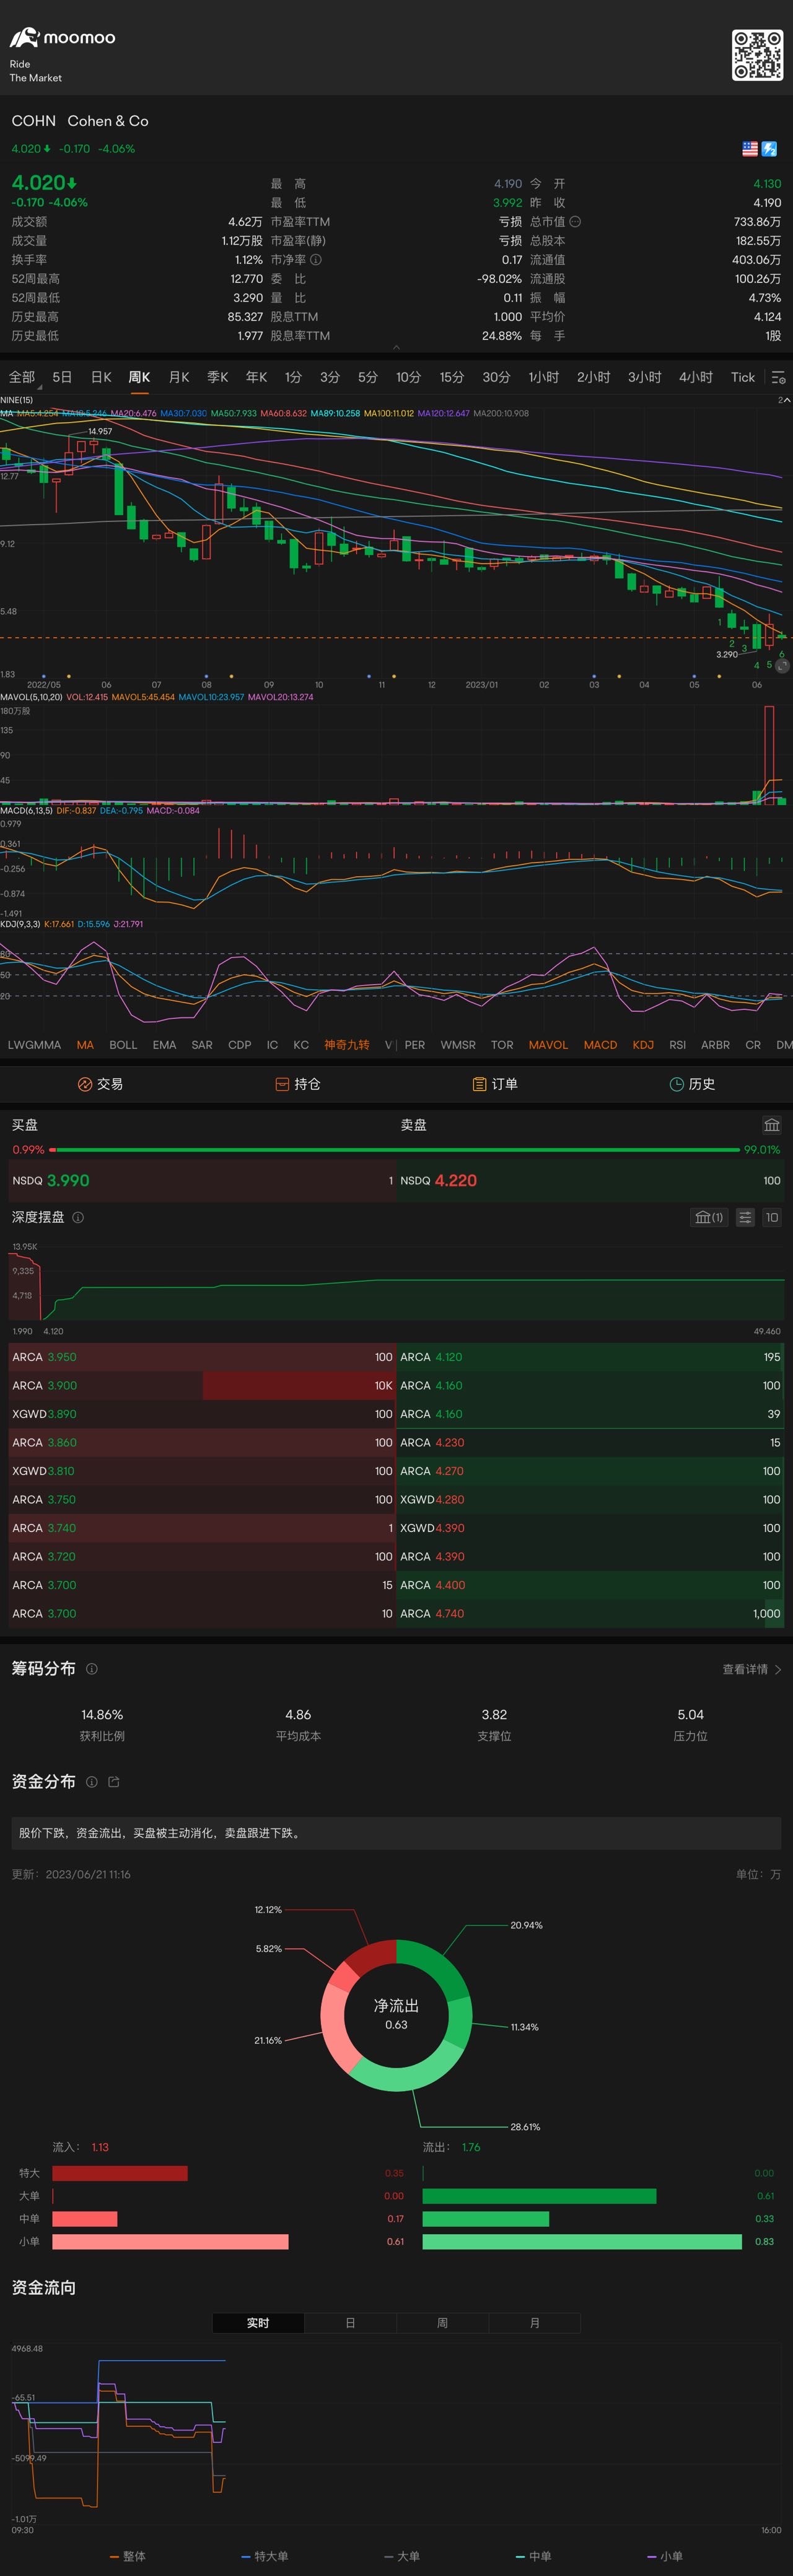
Task: Select the 月 capital flow tab
Action: pos(534,2323)
